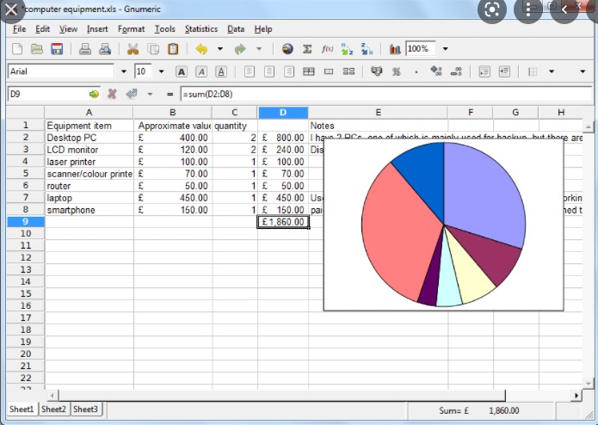Open the File menu
The image size is (598, 425).
19,29
